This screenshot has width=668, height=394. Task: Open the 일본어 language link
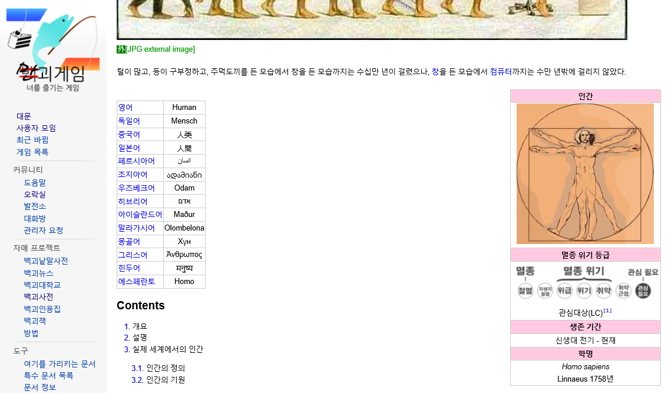click(x=129, y=148)
